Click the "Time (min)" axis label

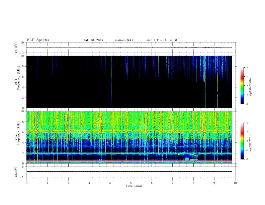(134, 186)
